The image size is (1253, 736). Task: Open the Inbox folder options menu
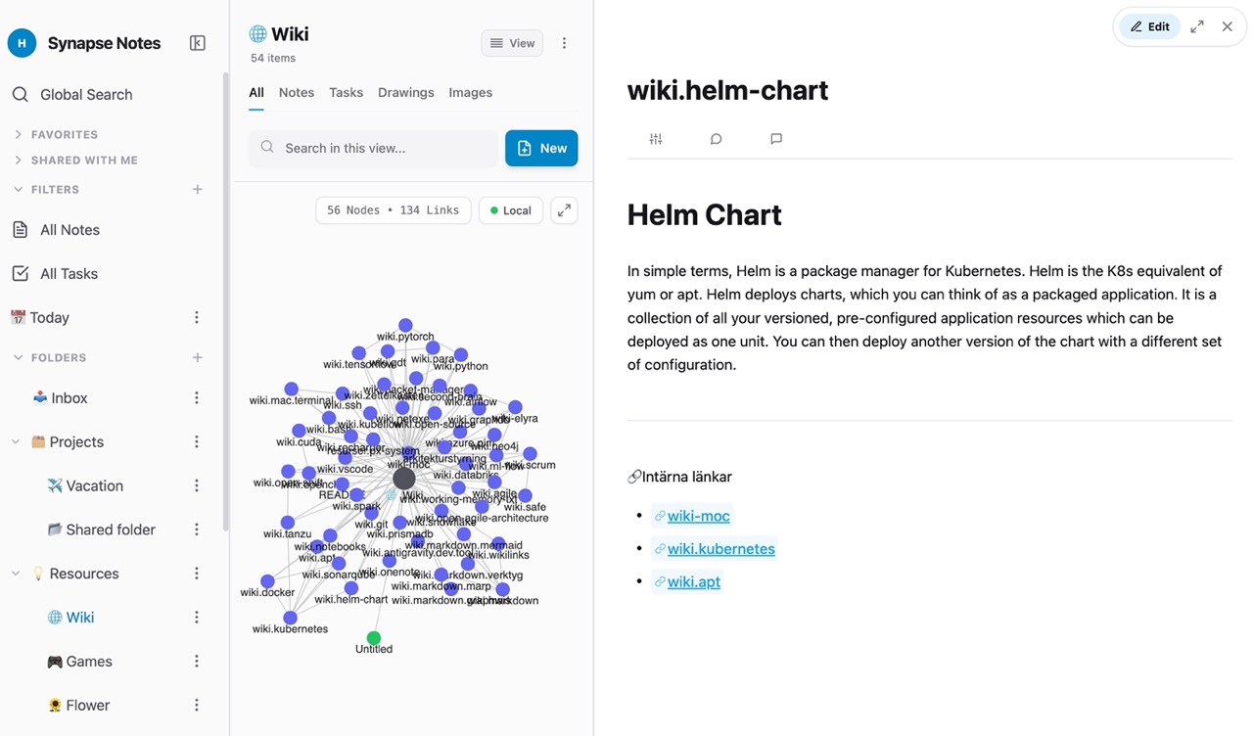(x=196, y=397)
